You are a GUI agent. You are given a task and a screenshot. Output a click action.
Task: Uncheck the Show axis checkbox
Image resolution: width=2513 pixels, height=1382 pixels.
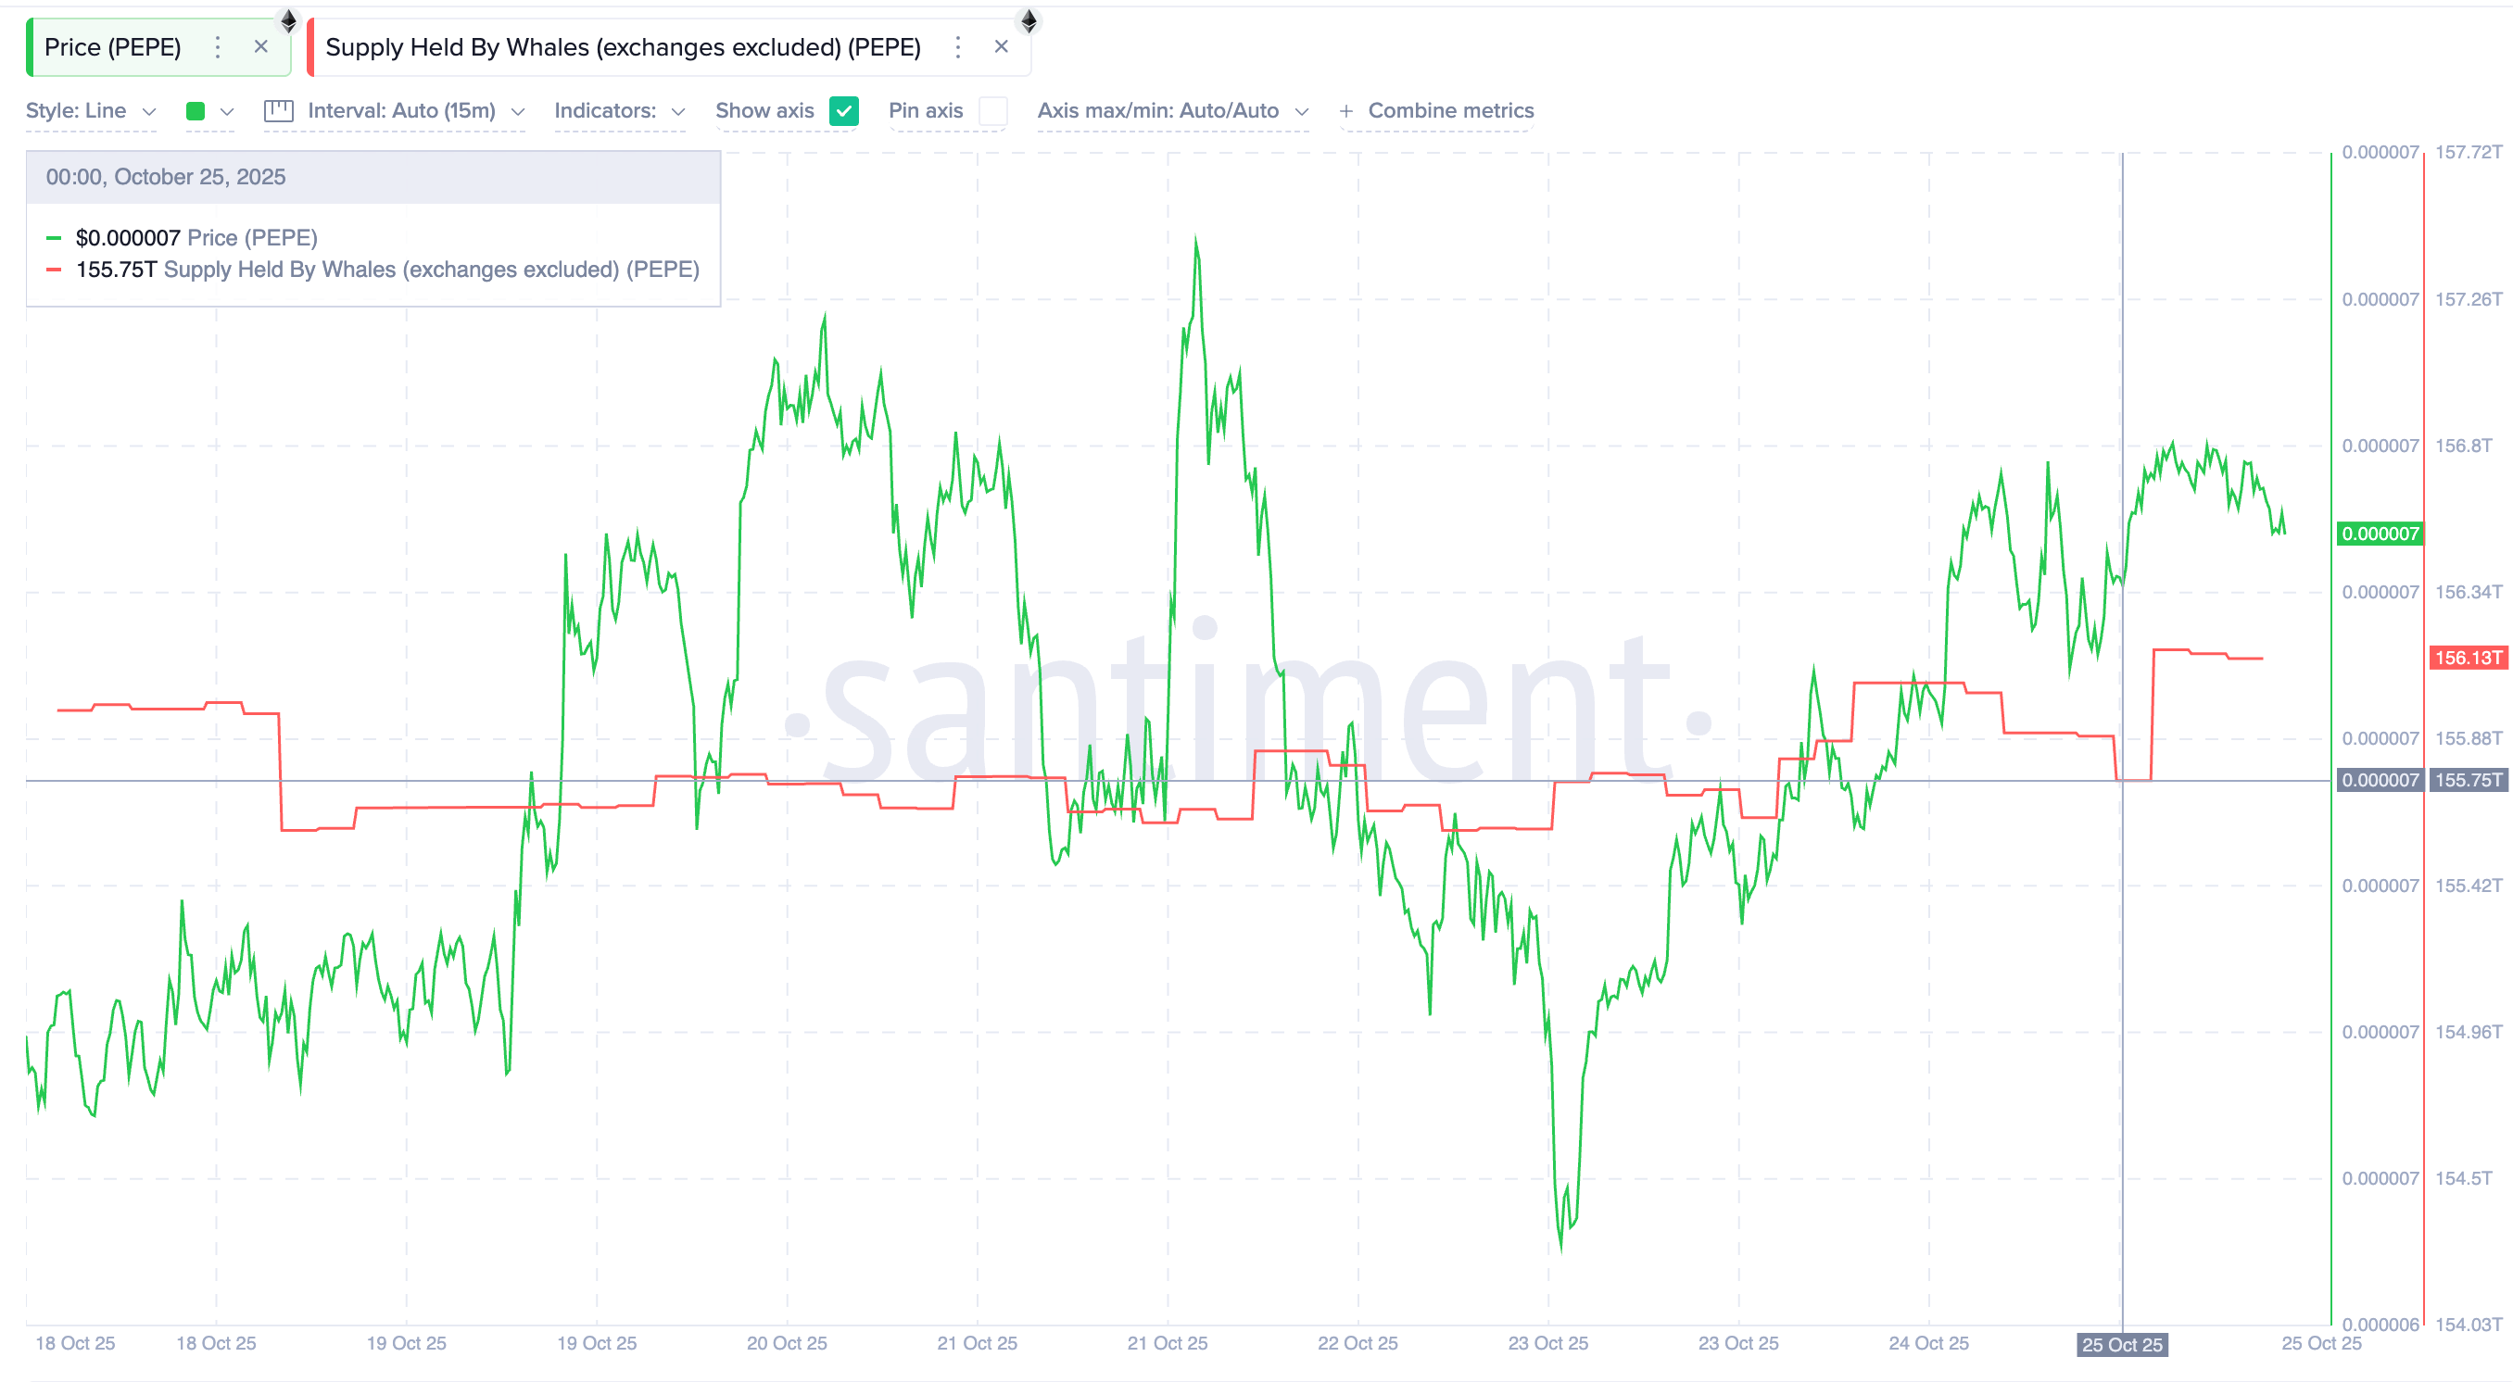(x=845, y=110)
